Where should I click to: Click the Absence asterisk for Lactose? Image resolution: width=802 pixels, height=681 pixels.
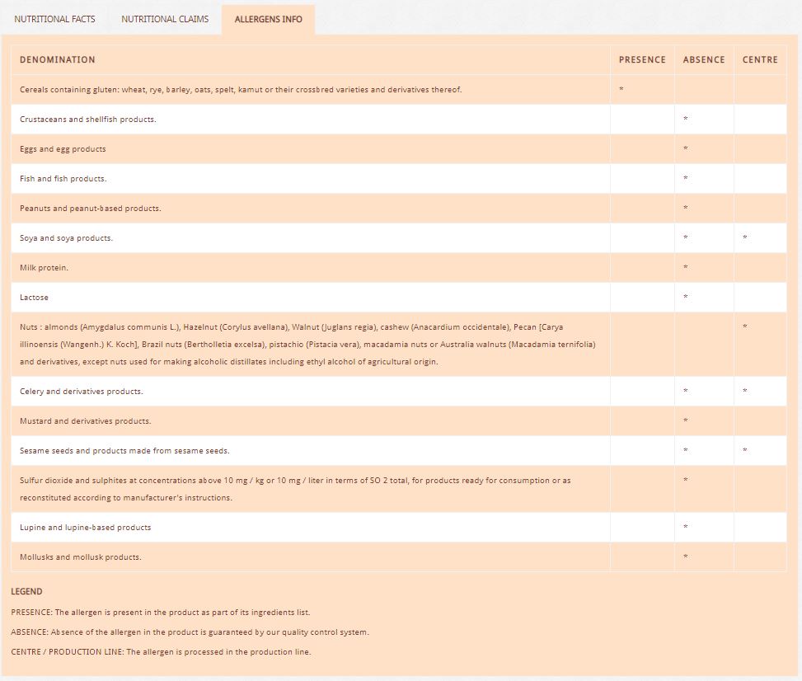coord(686,298)
